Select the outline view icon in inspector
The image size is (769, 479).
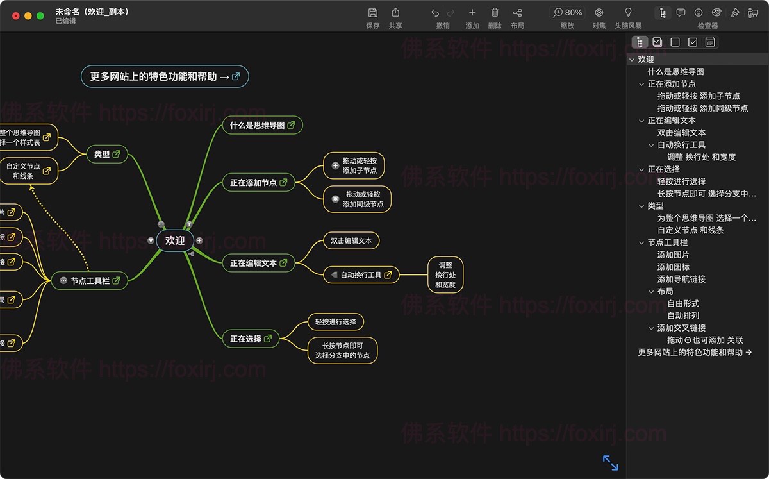pos(640,42)
